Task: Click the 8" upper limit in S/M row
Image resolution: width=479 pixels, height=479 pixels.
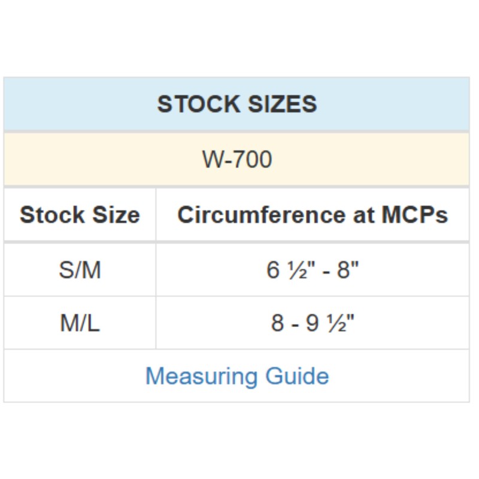Action: (348, 270)
